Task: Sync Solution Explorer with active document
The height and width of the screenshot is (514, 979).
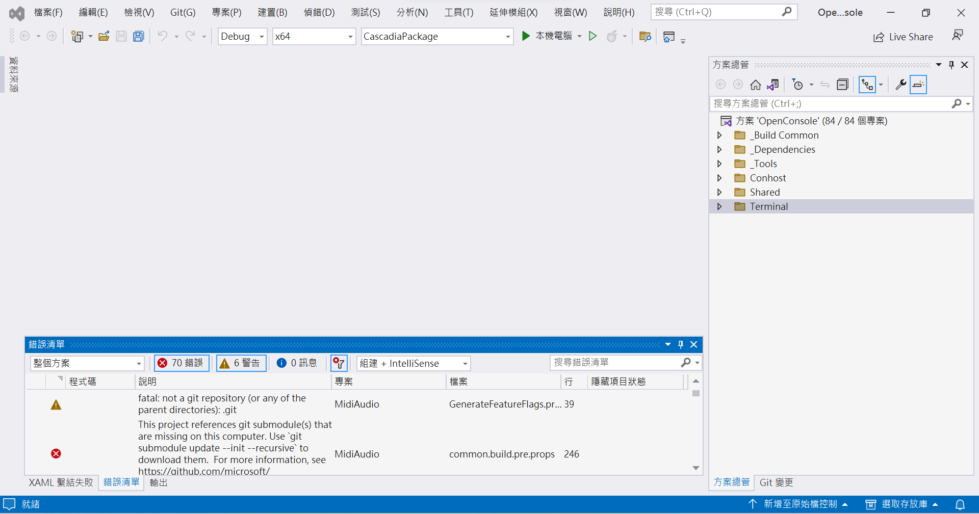Action: (773, 85)
